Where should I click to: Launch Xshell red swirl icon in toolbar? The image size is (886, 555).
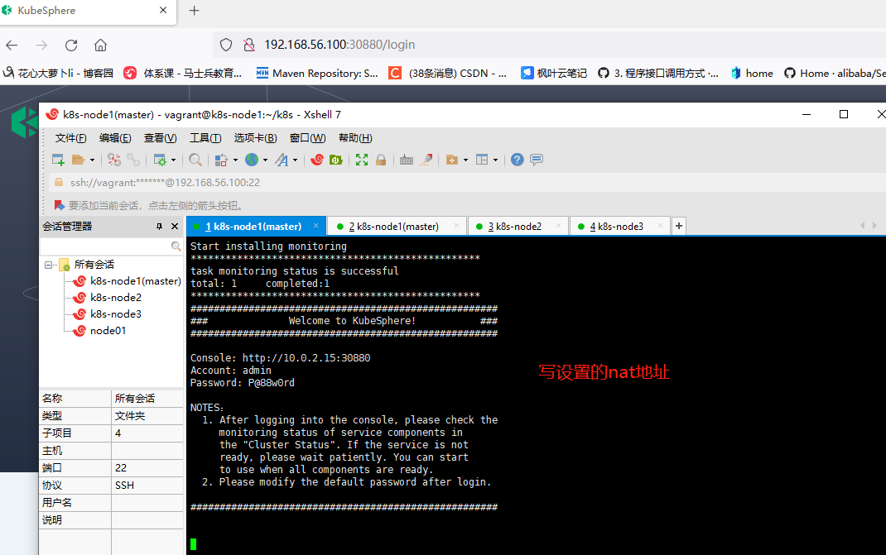click(317, 160)
